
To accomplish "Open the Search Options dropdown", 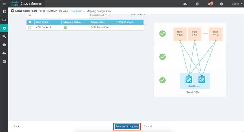I will coord(99,15).
